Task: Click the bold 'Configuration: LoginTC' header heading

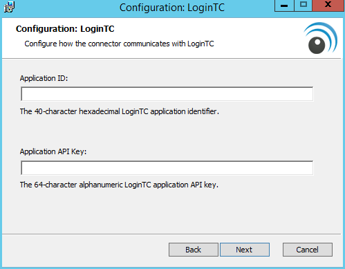Action: click(x=65, y=29)
